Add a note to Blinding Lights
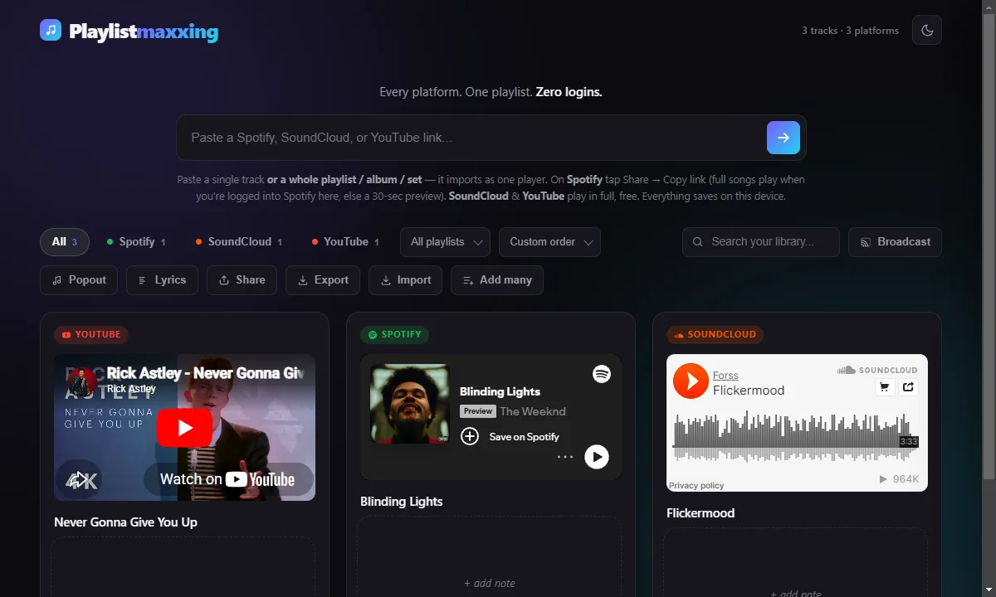 point(490,584)
